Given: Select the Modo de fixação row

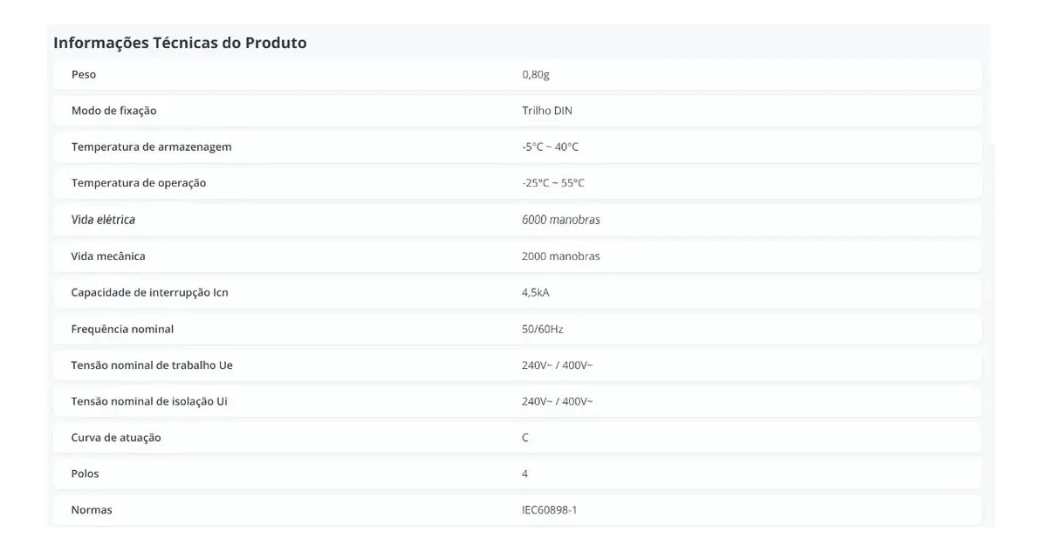Looking at the screenshot, I should point(517,110).
